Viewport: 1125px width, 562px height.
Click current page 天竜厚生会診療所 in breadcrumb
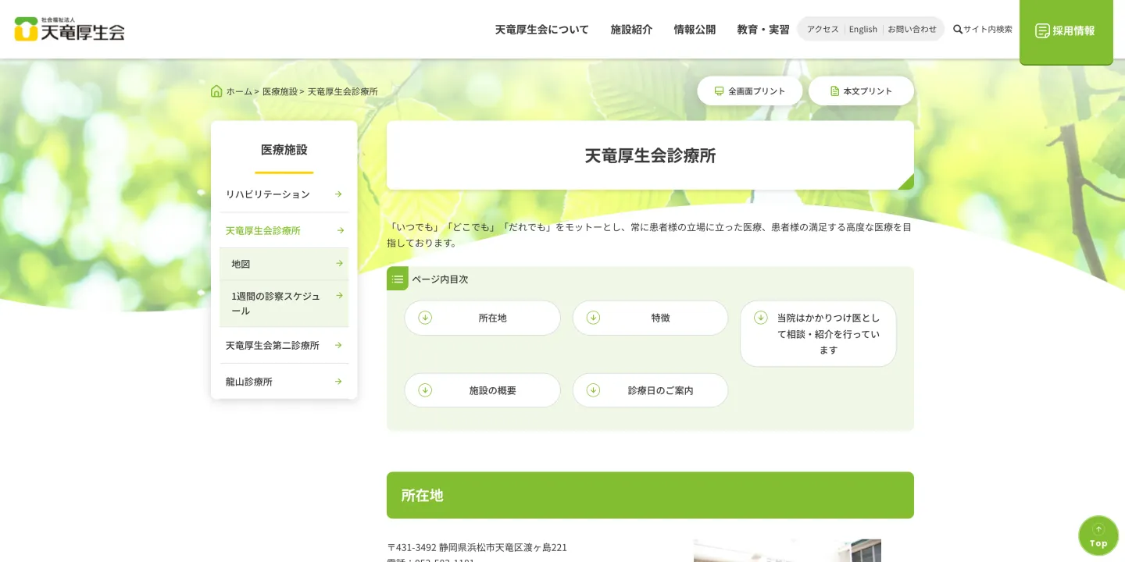[342, 91]
